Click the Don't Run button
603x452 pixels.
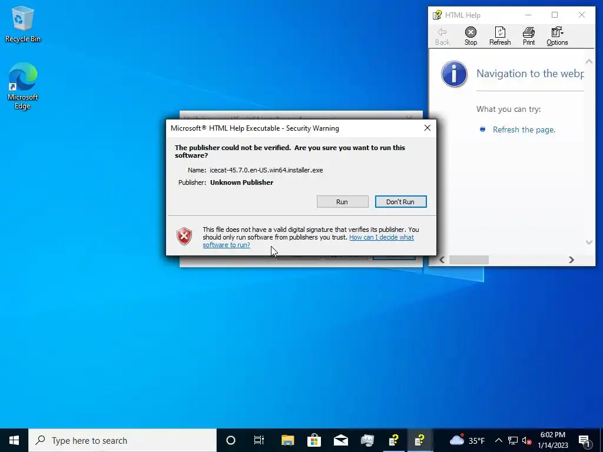point(400,202)
